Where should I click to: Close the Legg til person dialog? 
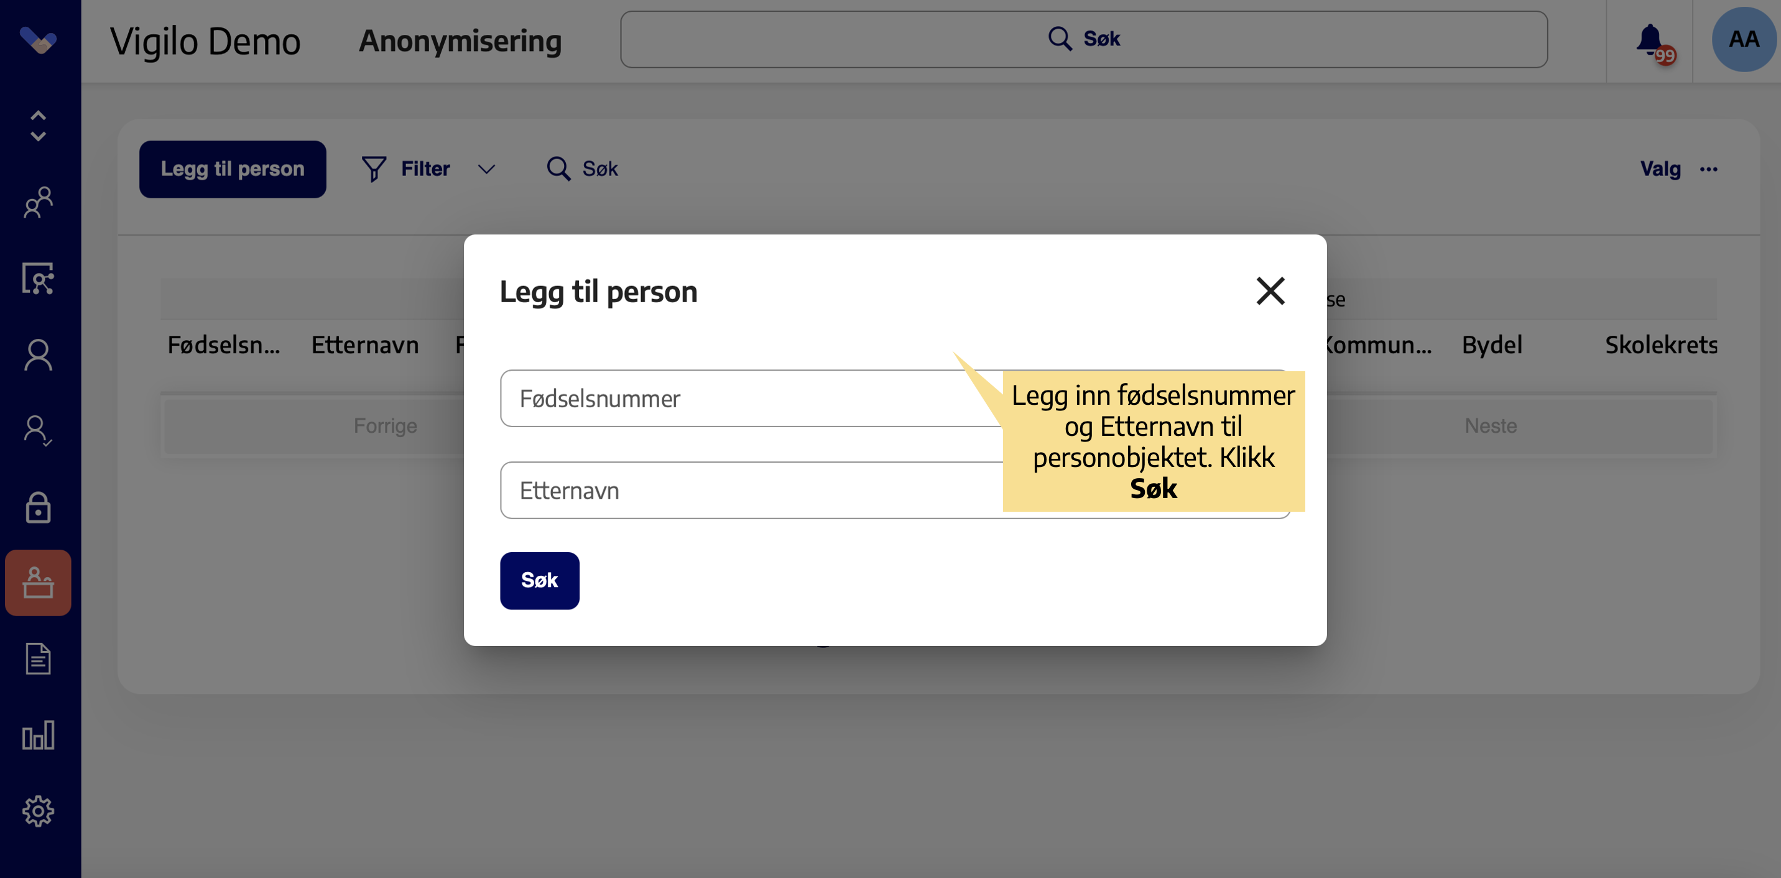(1270, 291)
